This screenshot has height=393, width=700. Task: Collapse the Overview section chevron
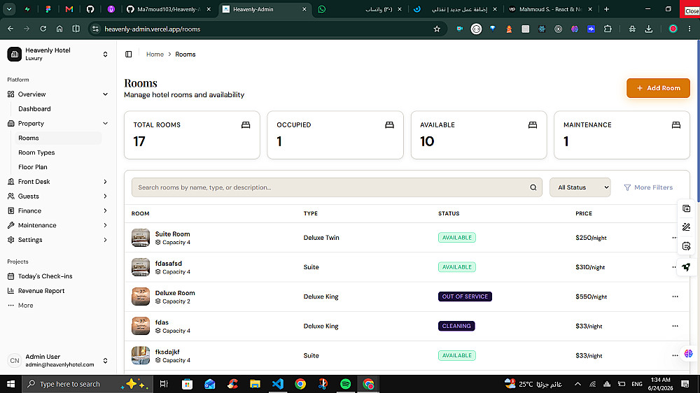coord(106,94)
